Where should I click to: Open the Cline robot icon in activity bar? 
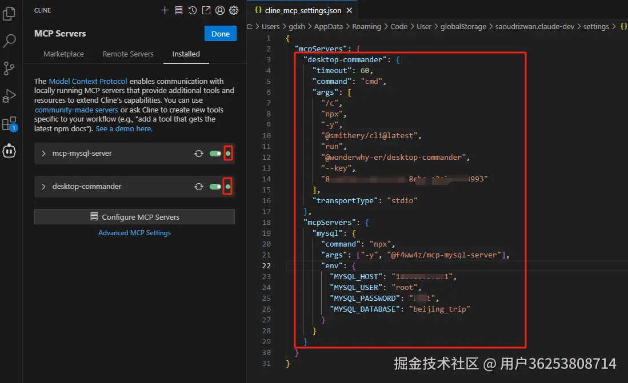pos(9,151)
